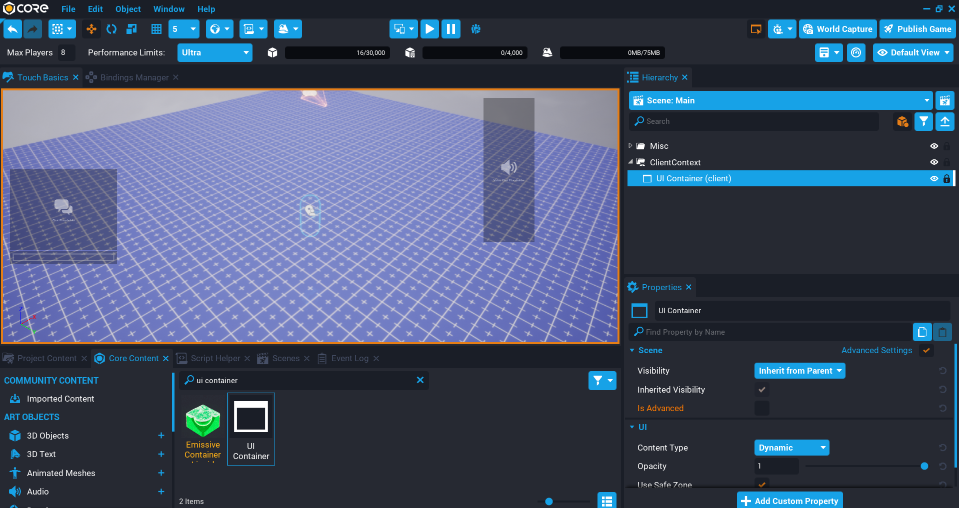Select the Move transform tool
Viewport: 959px width, 508px height.
[91, 29]
